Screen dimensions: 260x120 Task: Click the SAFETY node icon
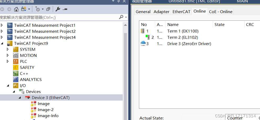coord(16,68)
